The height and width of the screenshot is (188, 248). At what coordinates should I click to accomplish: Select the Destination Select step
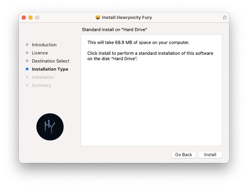pyautogui.click(x=50, y=61)
